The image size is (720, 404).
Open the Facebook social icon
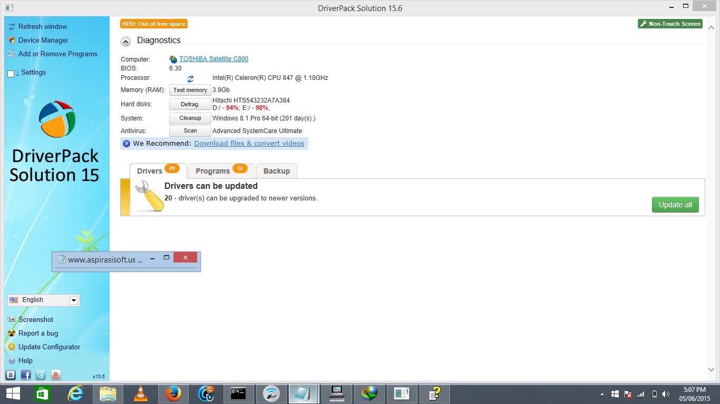[x=25, y=375]
